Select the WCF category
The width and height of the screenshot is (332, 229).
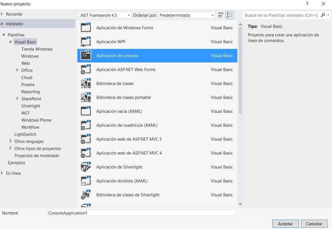point(25,113)
